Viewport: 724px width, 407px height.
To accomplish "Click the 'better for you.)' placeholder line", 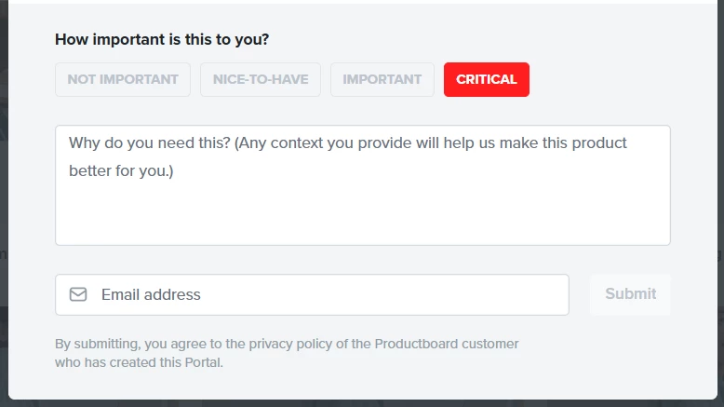I will click(x=121, y=171).
